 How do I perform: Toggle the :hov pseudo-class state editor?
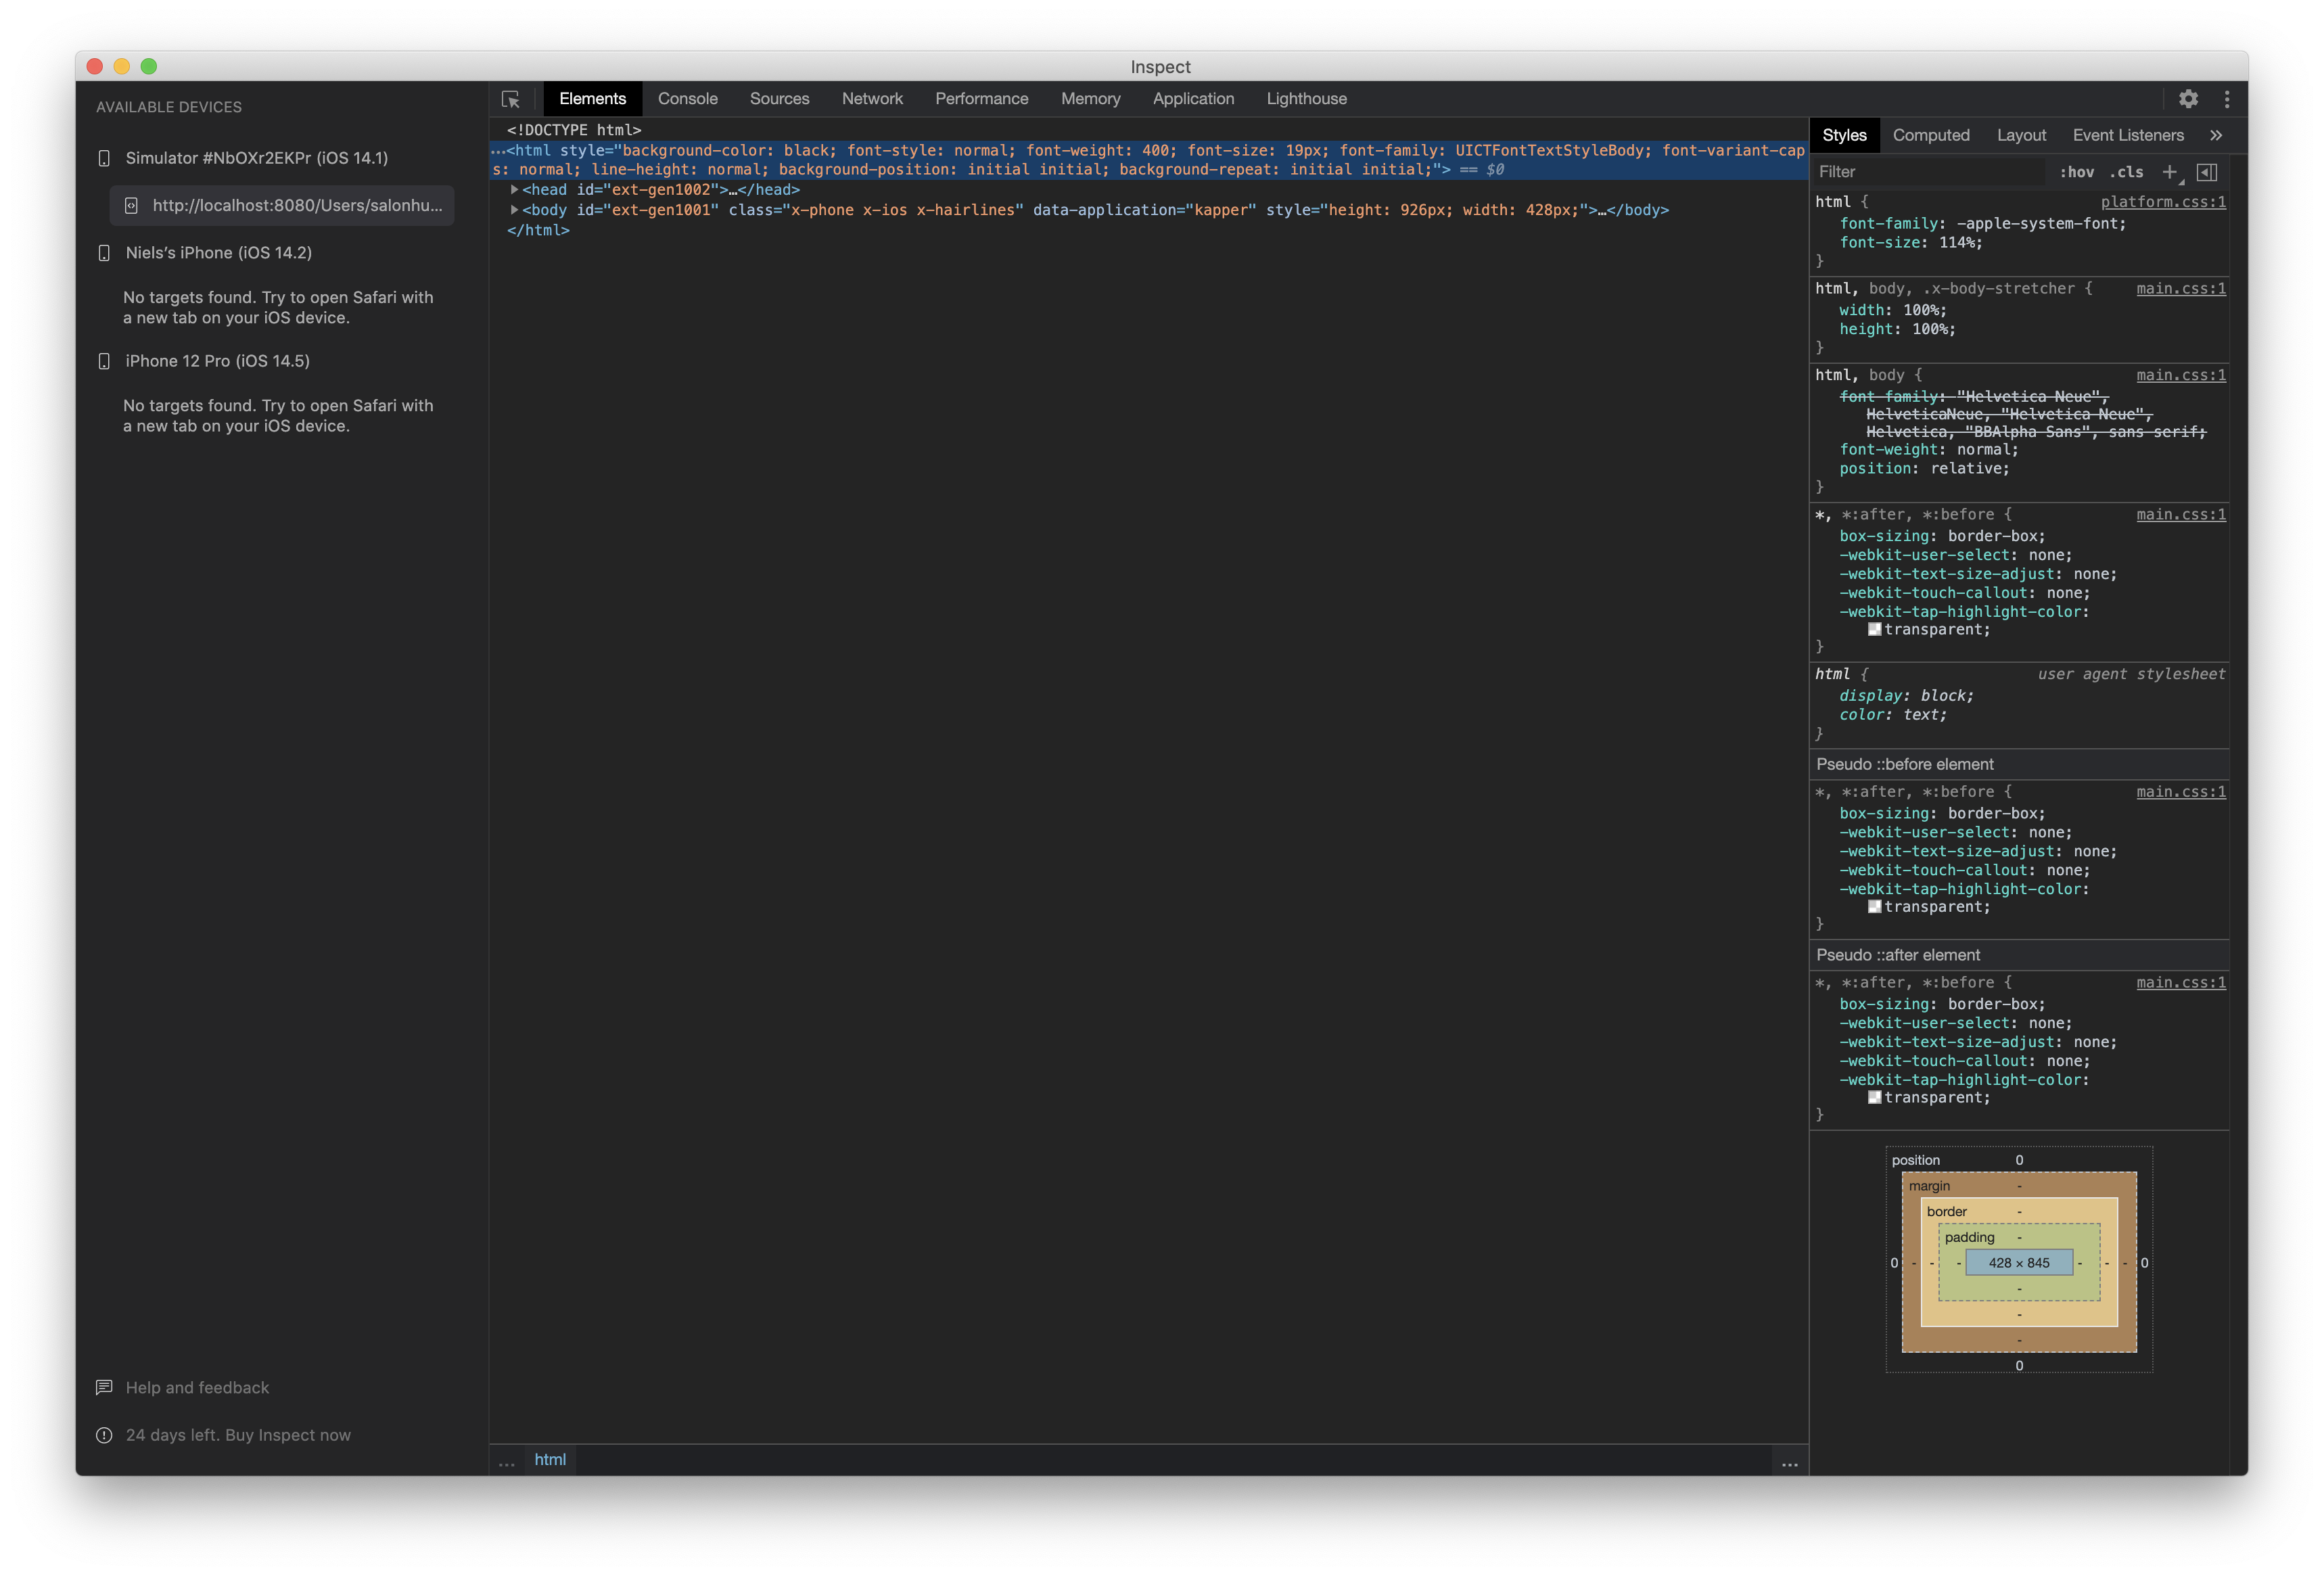pos(2078,172)
